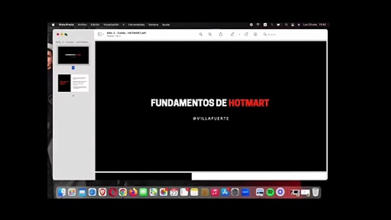Screen dimensions: 391x220
Task: Open App Store from the Dock
Action: [225, 192]
